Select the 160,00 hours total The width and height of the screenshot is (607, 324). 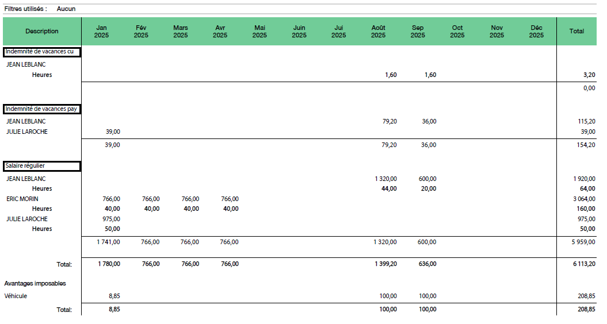(x=586, y=209)
